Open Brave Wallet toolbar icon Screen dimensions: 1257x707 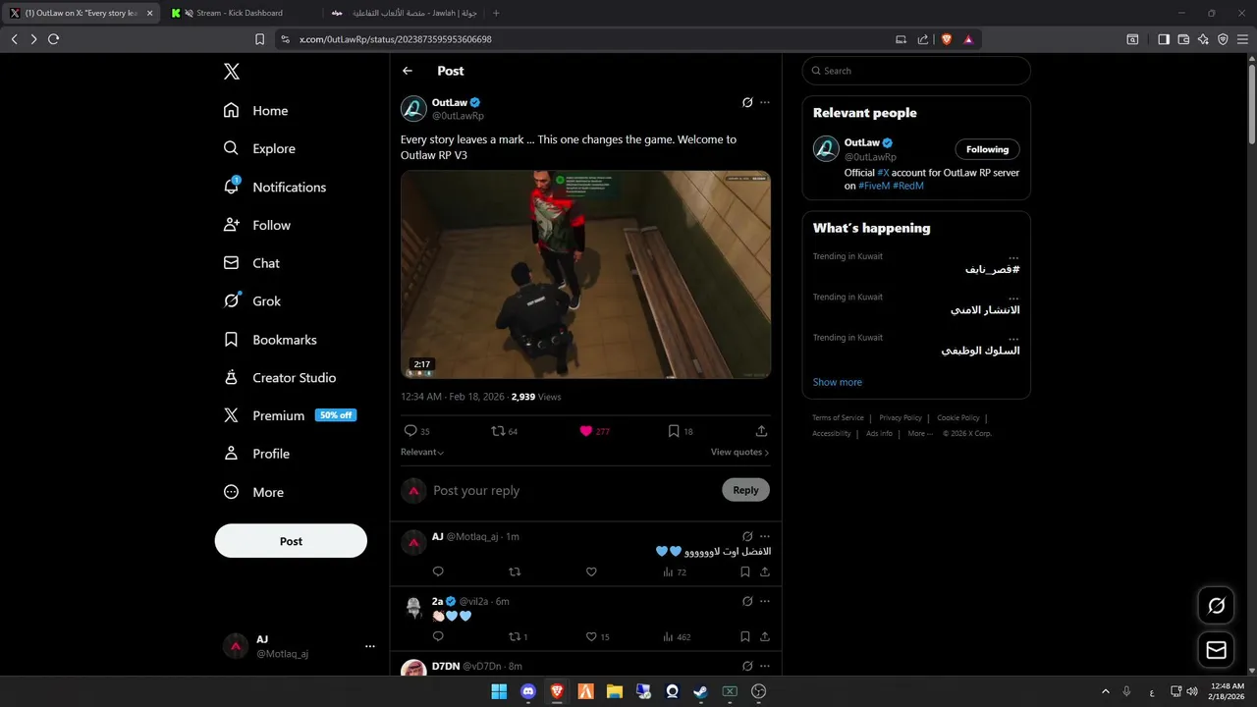pos(1183,39)
